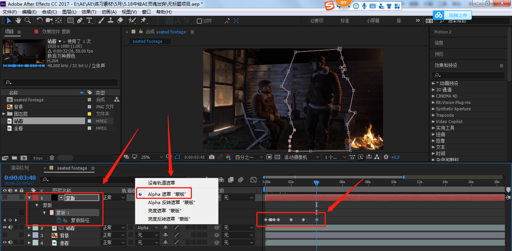Open the Alpha track matte dropdown for 站着
This screenshot has width=512, height=251.
click(148, 228)
